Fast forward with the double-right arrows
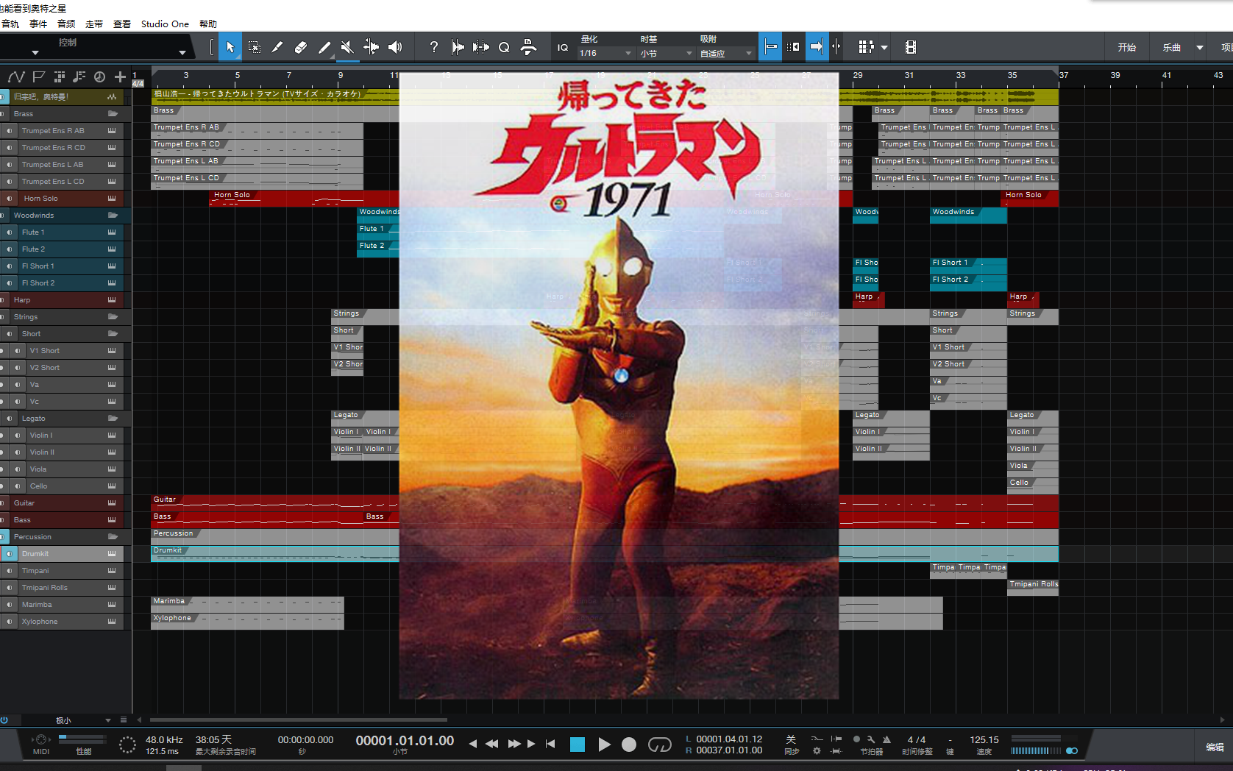 514,745
